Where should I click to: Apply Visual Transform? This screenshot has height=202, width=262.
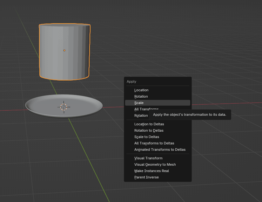click(x=148, y=158)
